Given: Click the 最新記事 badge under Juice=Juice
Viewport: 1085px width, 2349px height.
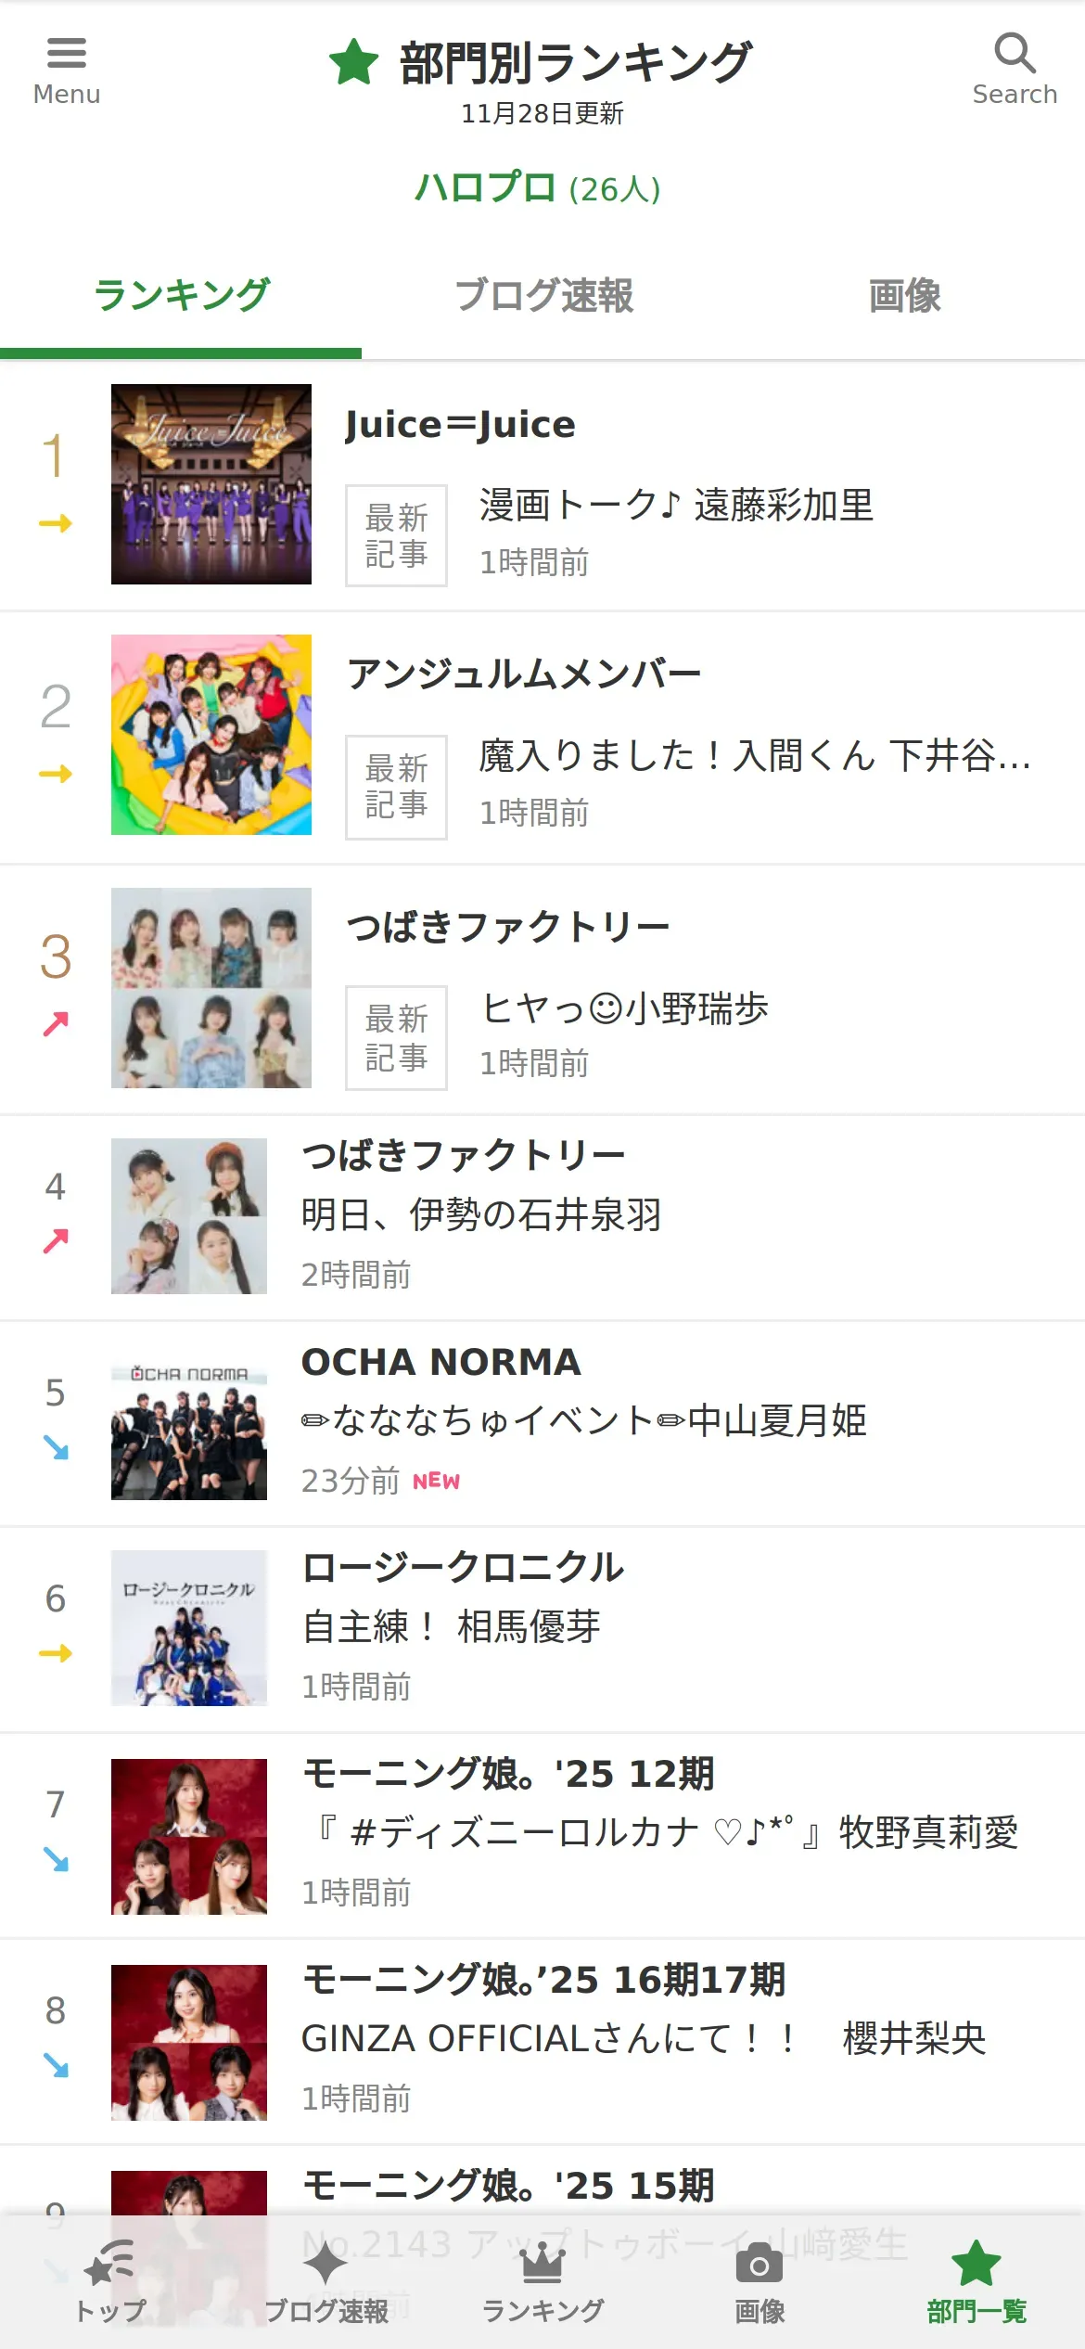Looking at the screenshot, I should click(x=396, y=535).
